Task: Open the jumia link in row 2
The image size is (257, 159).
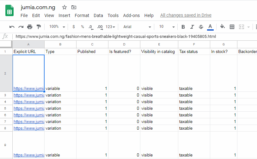Action: [29, 89]
